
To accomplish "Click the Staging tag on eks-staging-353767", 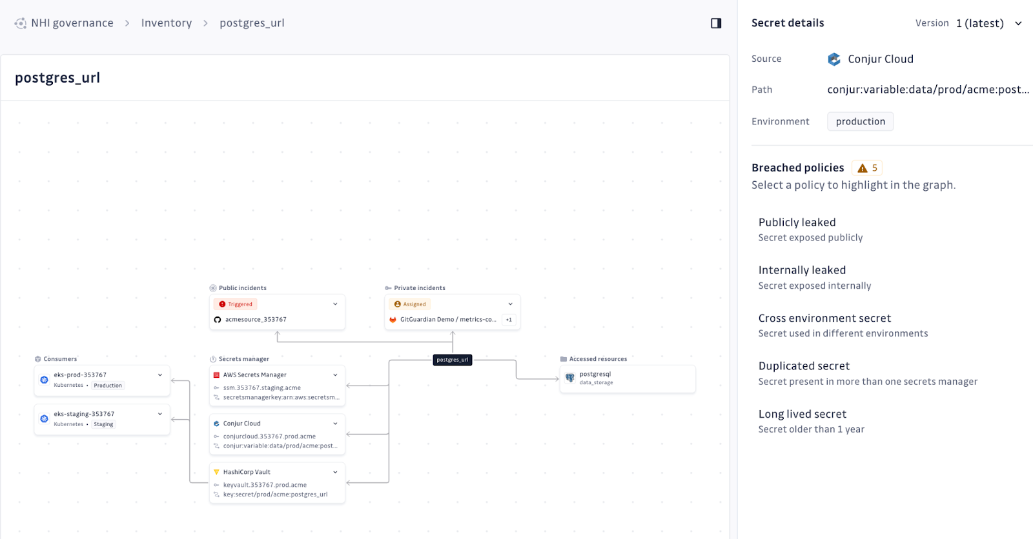I will 103,424.
